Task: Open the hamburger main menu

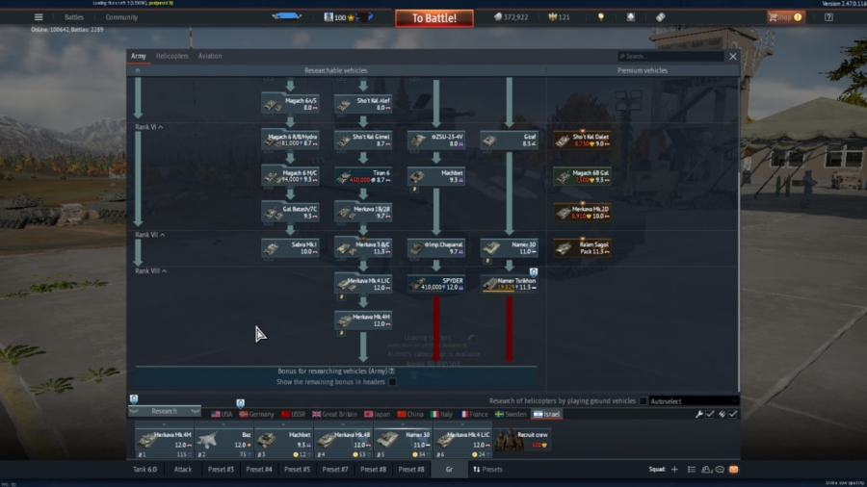Action: pos(39,17)
